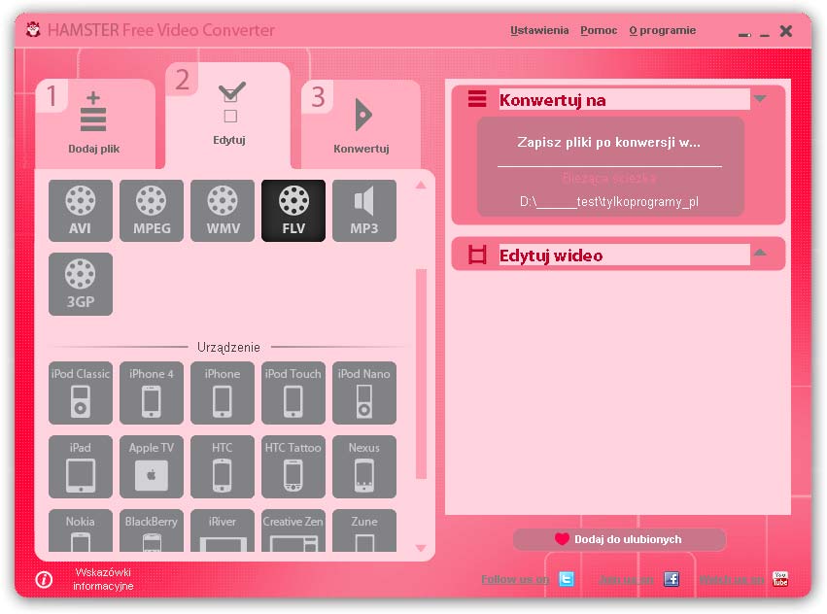Click the hamster logo icon
The image size is (827, 614).
coord(33,29)
